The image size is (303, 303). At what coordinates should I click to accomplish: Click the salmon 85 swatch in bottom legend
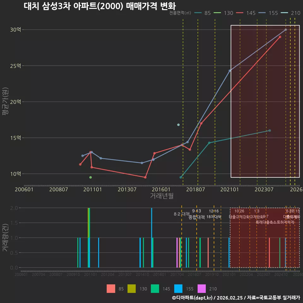[x=111, y=288]
